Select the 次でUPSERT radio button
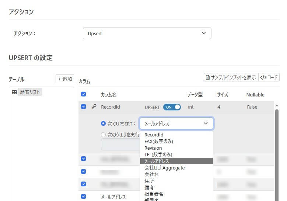The image size is (287, 201). click(103, 124)
